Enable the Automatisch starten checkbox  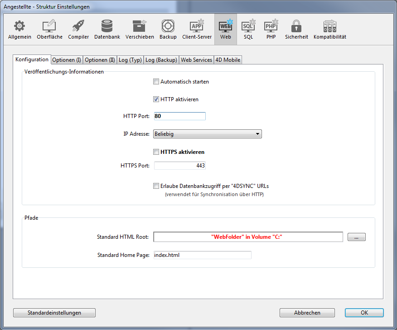pyautogui.click(x=156, y=82)
